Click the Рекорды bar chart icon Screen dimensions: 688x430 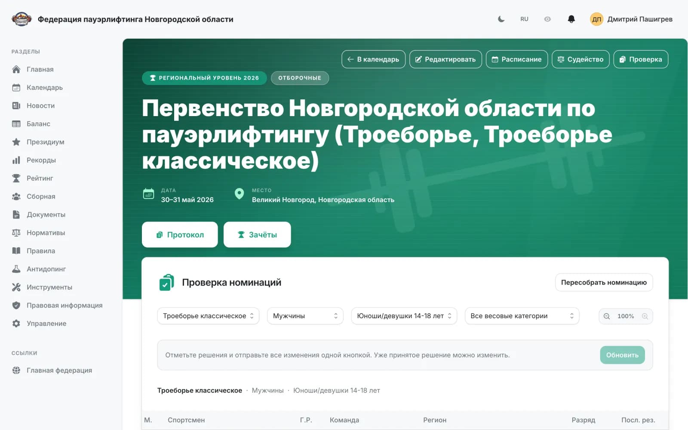point(16,160)
